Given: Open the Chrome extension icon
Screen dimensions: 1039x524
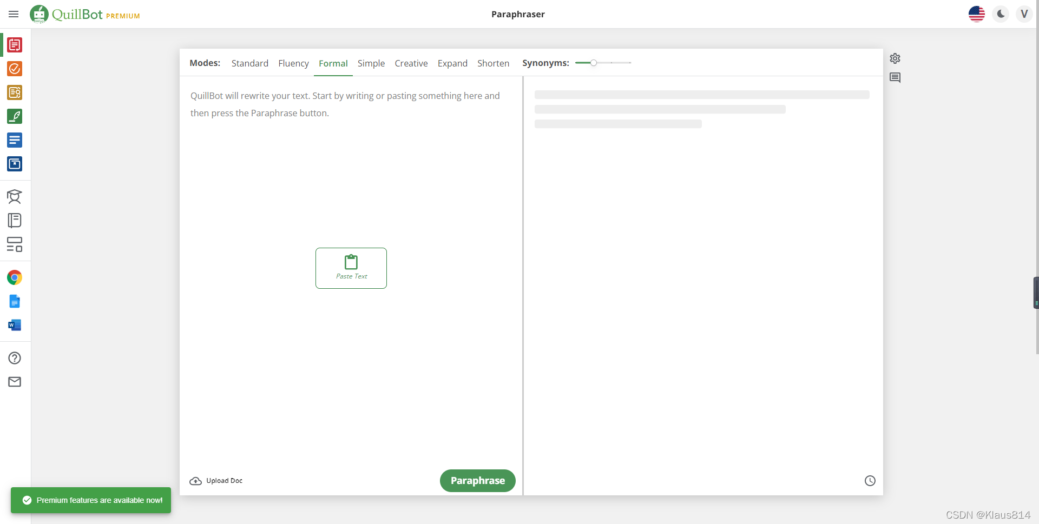Looking at the screenshot, I should [15, 277].
